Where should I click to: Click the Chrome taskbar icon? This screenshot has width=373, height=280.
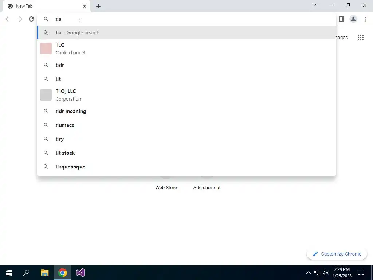click(63, 273)
